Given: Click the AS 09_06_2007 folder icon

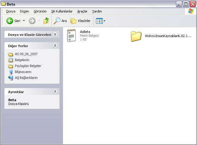Looking at the screenshot, I should pos(11,54).
